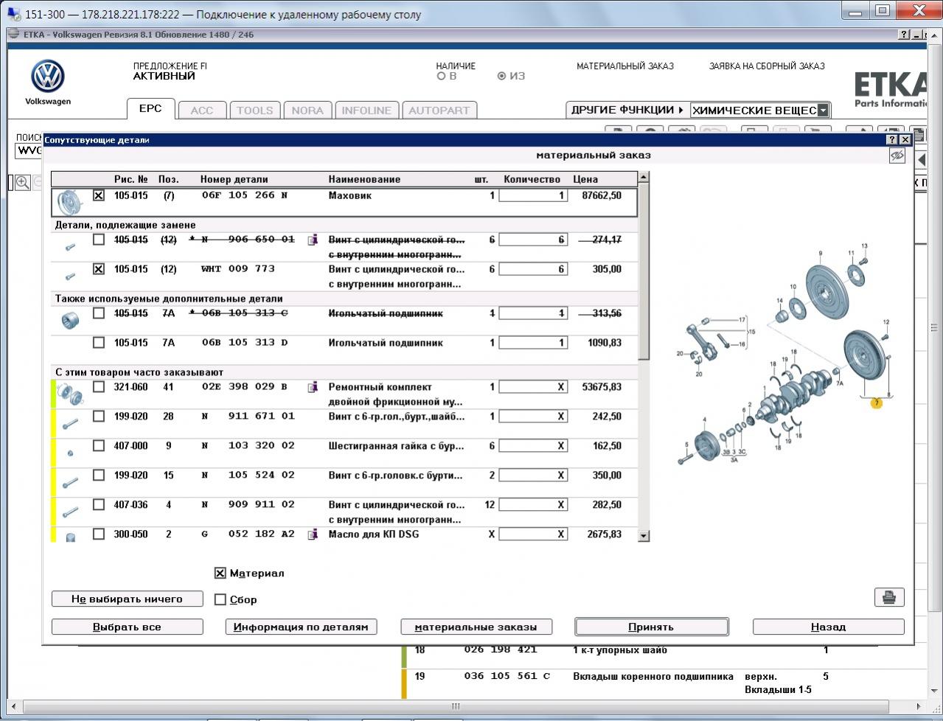
Task: Open the INFOLINE tab
Action: 366,111
